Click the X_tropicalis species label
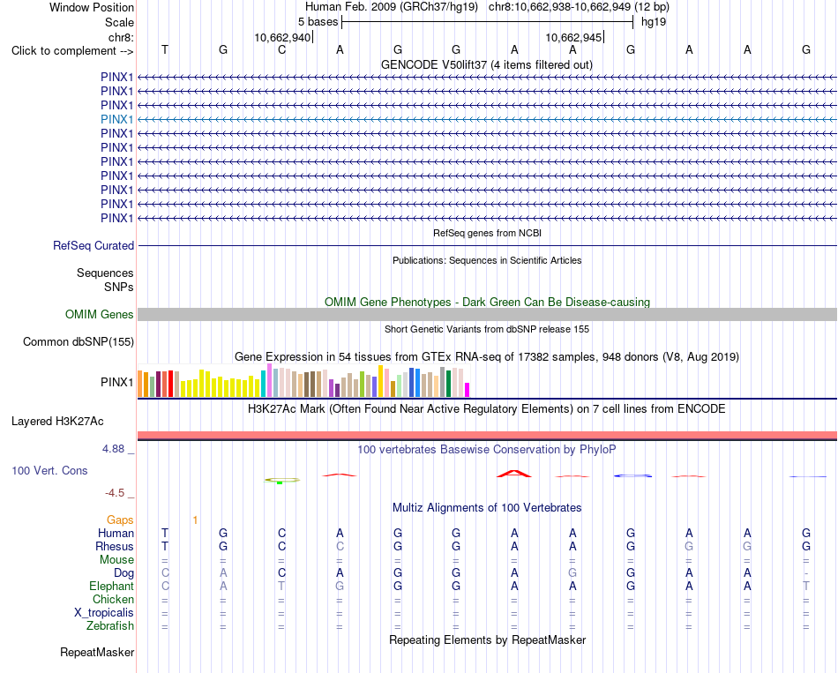This screenshot has width=838, height=673. coord(104,613)
